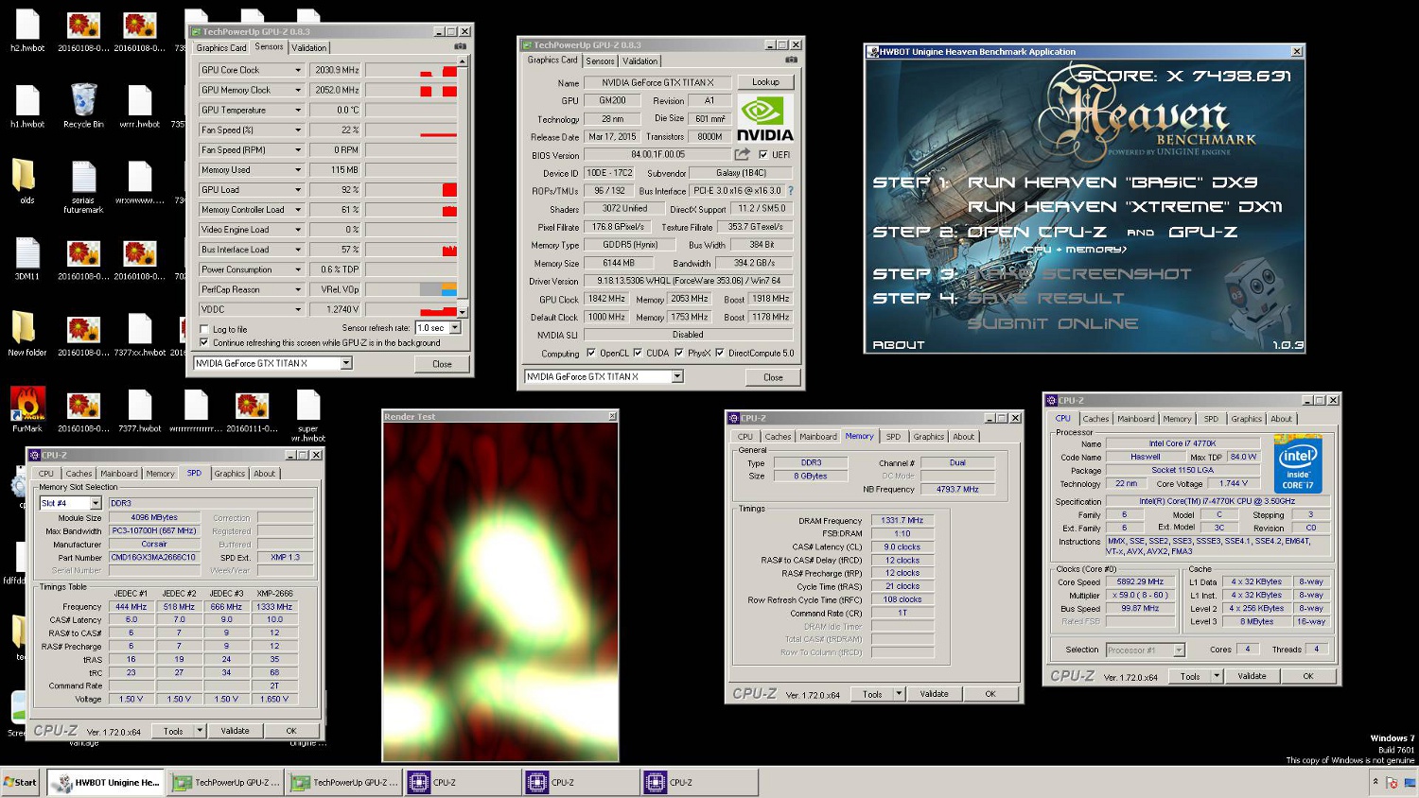Click HWBOT Unigine Heaven taskbar button
Image resolution: width=1419 pixels, height=798 pixels.
point(106,782)
